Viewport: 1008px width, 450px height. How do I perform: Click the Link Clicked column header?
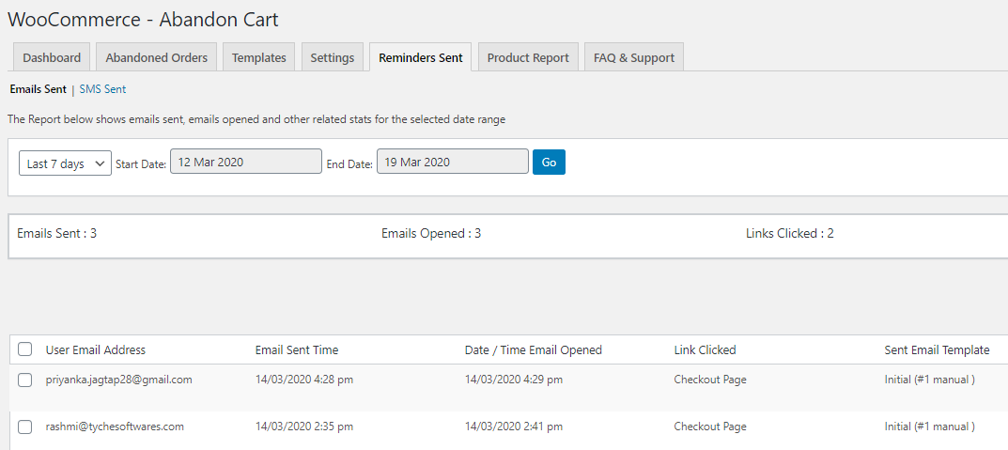(x=705, y=349)
